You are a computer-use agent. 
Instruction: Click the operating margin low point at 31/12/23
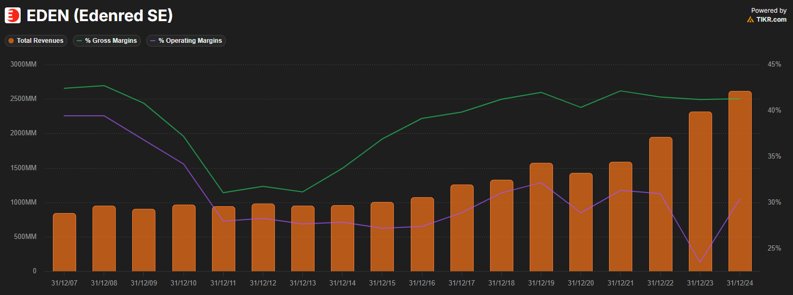(700, 262)
